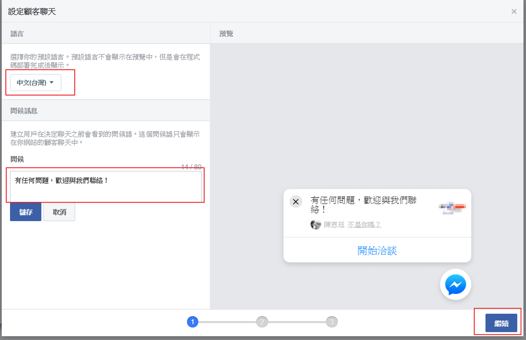The image size is (526, 340).
Task: Save the greeting with the 儲存 button
Action: click(x=25, y=212)
